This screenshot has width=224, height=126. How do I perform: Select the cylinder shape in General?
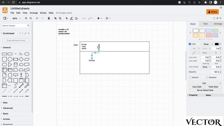pos(15,64)
